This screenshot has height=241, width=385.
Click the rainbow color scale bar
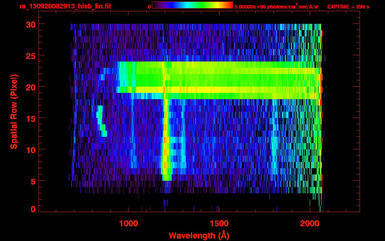pos(192,5)
